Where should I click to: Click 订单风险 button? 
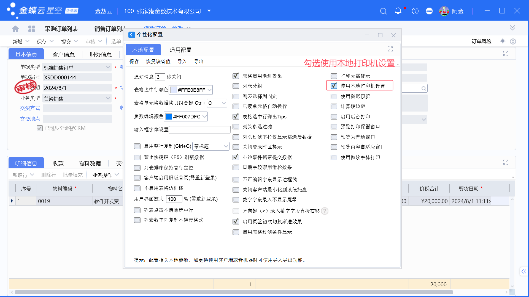(x=481, y=41)
